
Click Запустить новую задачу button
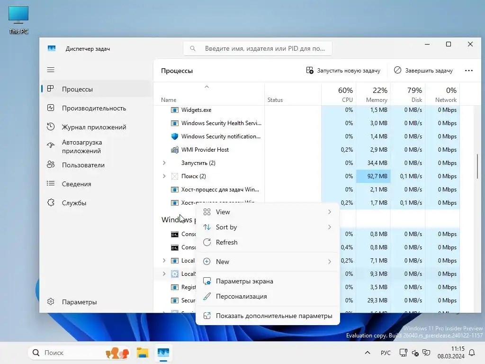click(x=343, y=71)
